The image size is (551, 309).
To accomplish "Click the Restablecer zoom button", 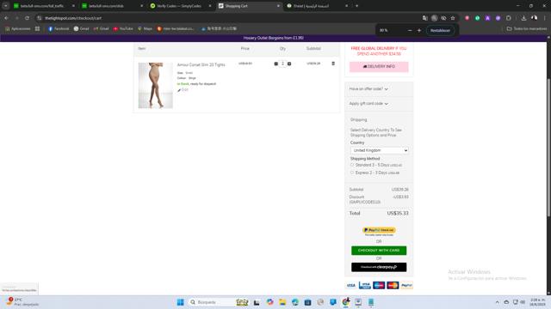I will [440, 31].
